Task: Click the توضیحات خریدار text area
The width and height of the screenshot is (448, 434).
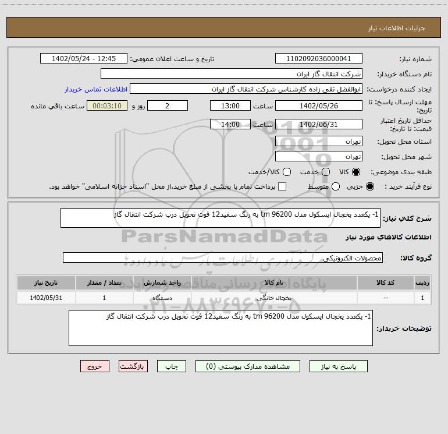Action: 221,328
